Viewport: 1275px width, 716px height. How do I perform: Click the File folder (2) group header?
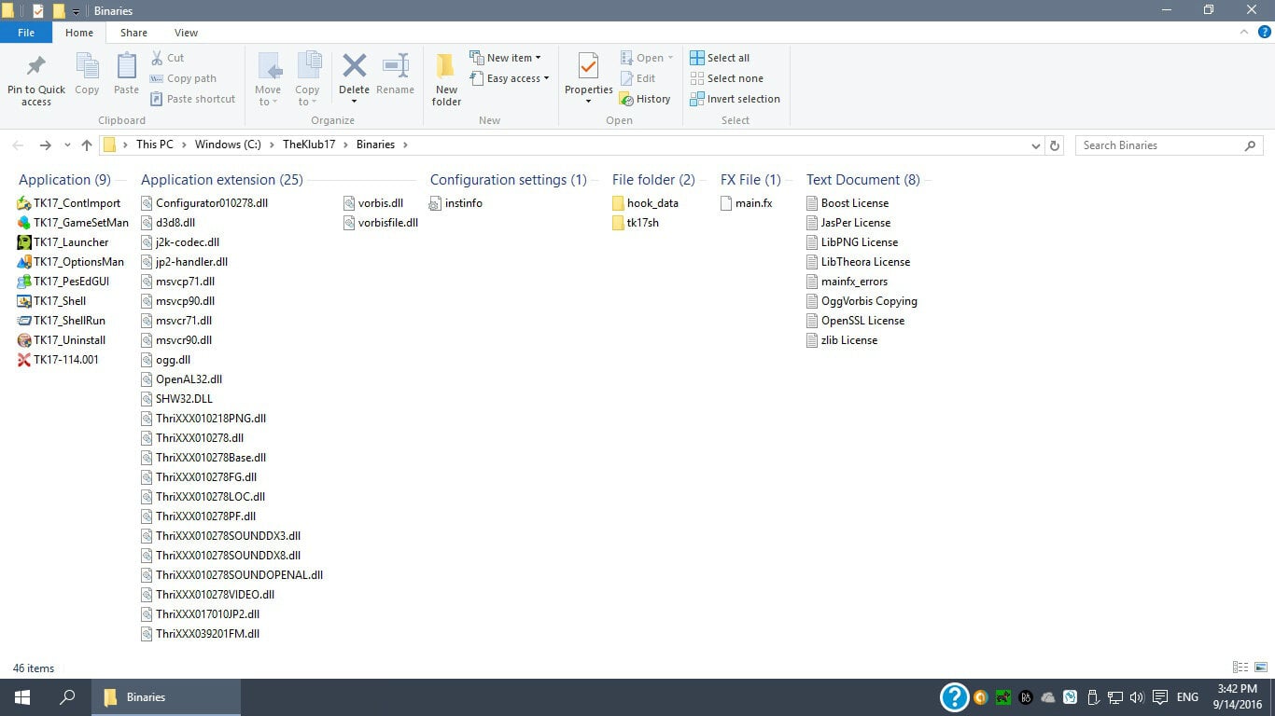pos(653,180)
